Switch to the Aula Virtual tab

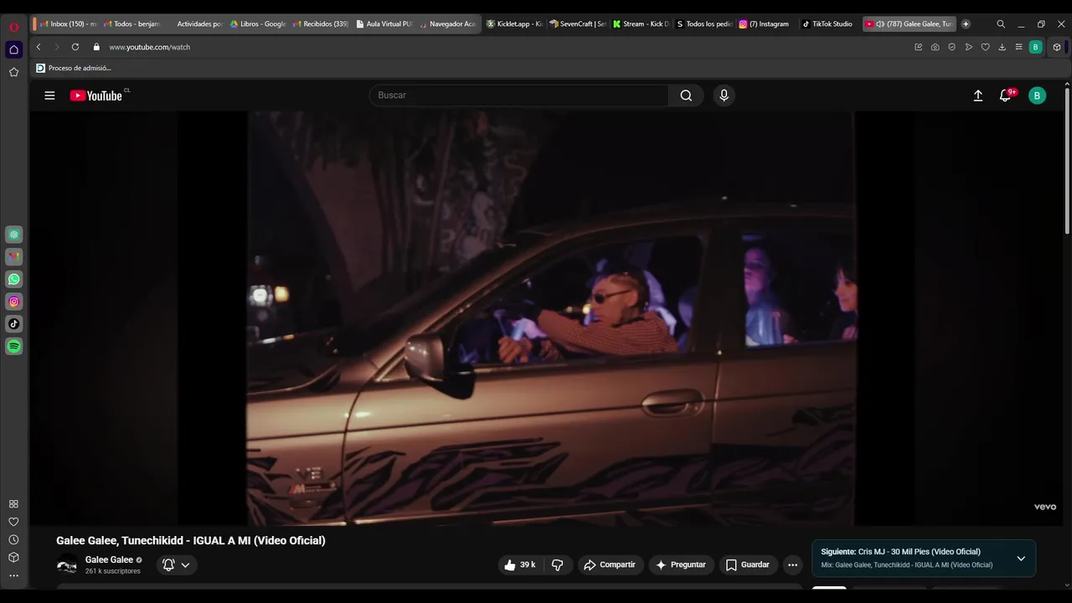(x=384, y=24)
